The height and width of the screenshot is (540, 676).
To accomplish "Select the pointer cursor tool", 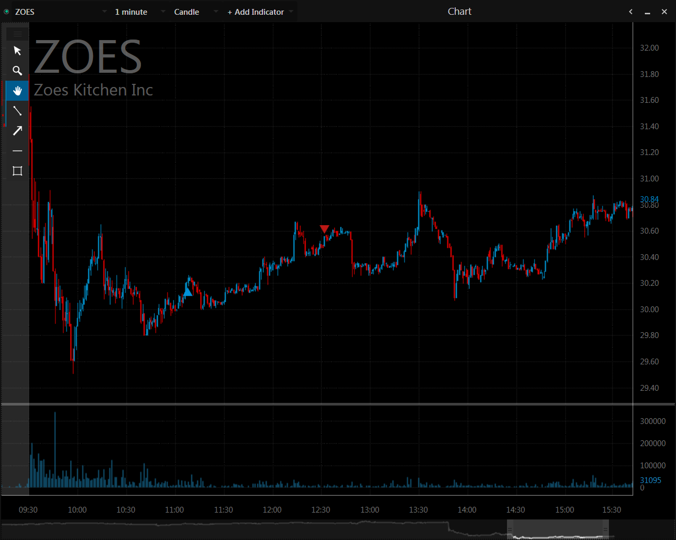I will (17, 51).
